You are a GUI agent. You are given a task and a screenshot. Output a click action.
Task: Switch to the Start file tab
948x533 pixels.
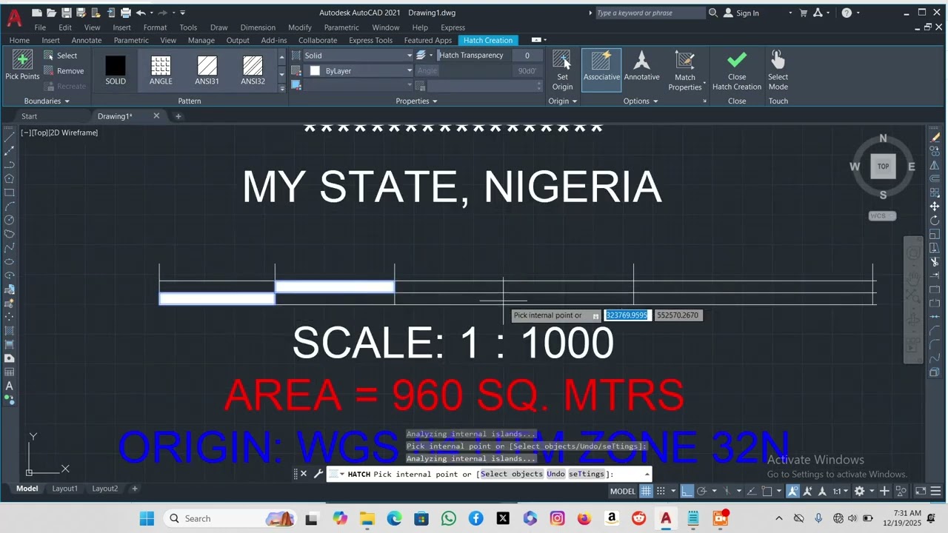tap(29, 116)
